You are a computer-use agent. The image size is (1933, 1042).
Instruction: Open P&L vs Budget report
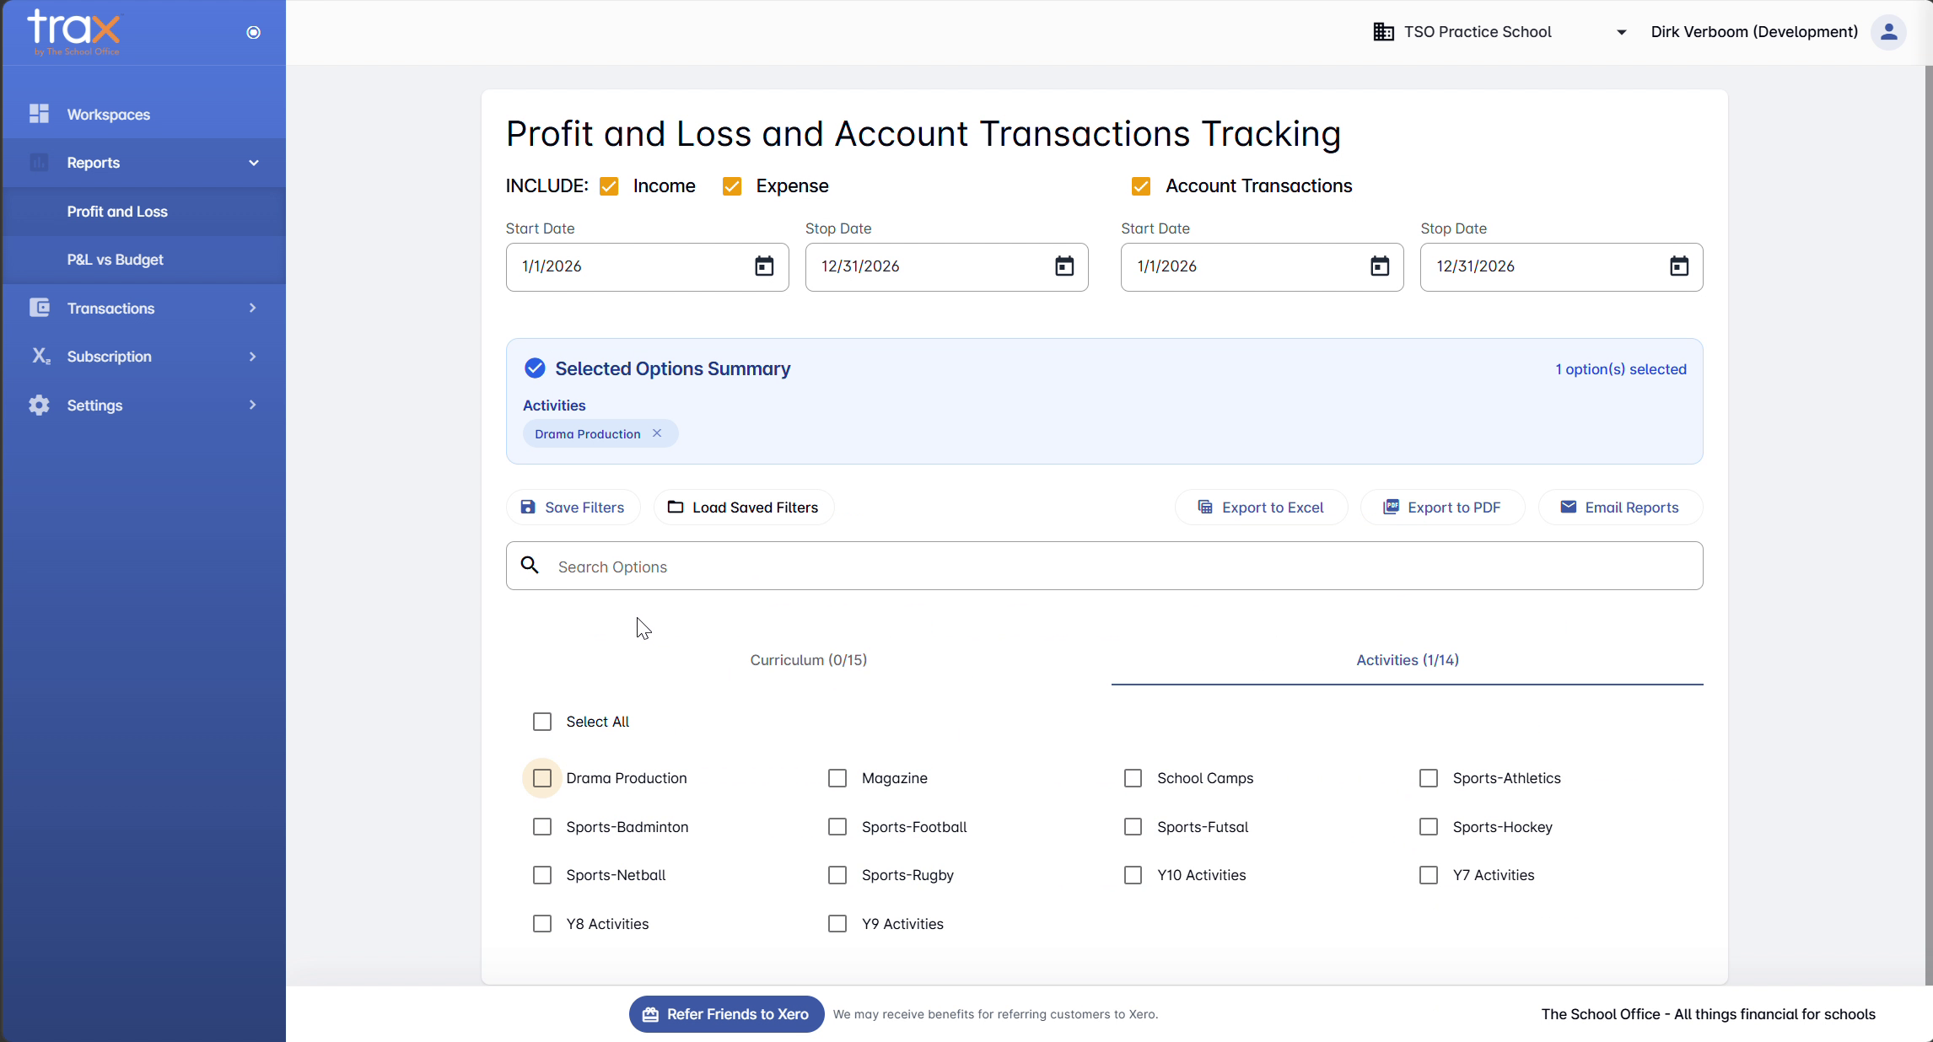coord(143,260)
